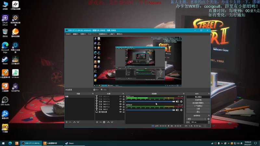The height and width of the screenshot is (146, 260).
Task: Pop out the 转场特效 transitions dock
Action: [209, 116]
